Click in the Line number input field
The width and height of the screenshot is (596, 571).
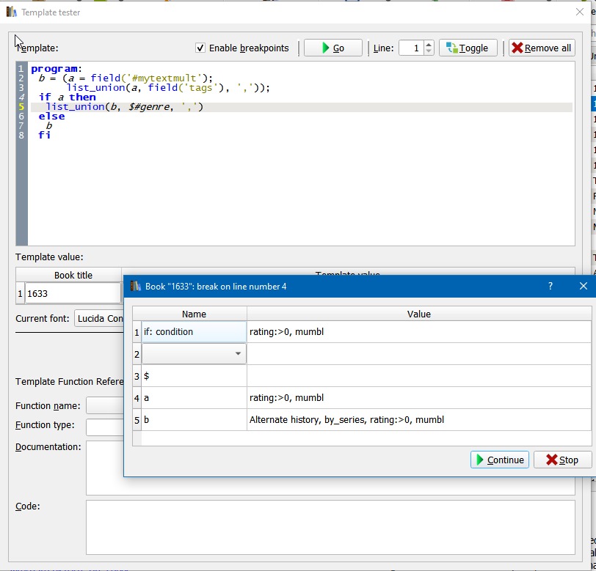point(410,48)
